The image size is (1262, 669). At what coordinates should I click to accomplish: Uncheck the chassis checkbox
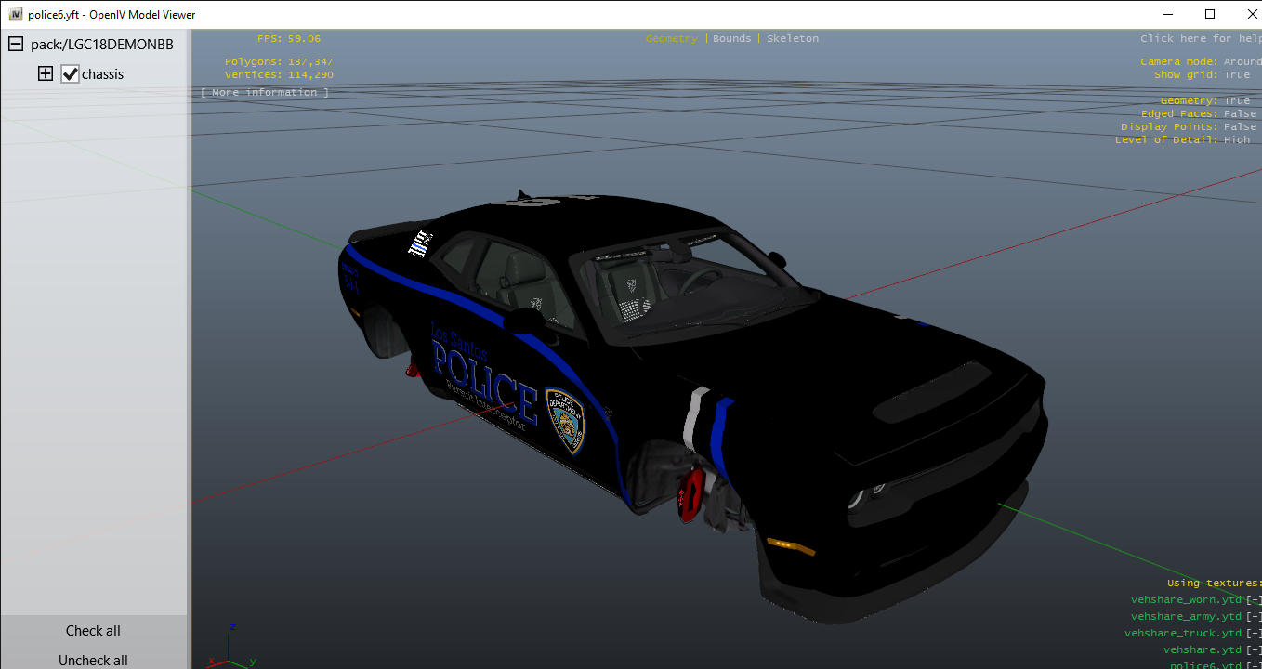(x=70, y=74)
